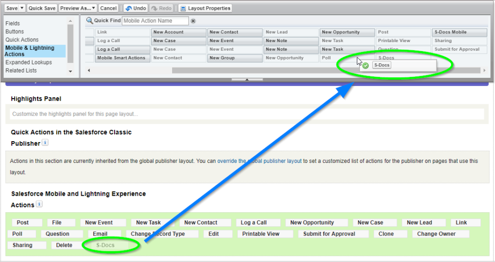This screenshot has width=495, height=262.
Task: Focus the Mobile Action Name search field
Action: (155, 21)
